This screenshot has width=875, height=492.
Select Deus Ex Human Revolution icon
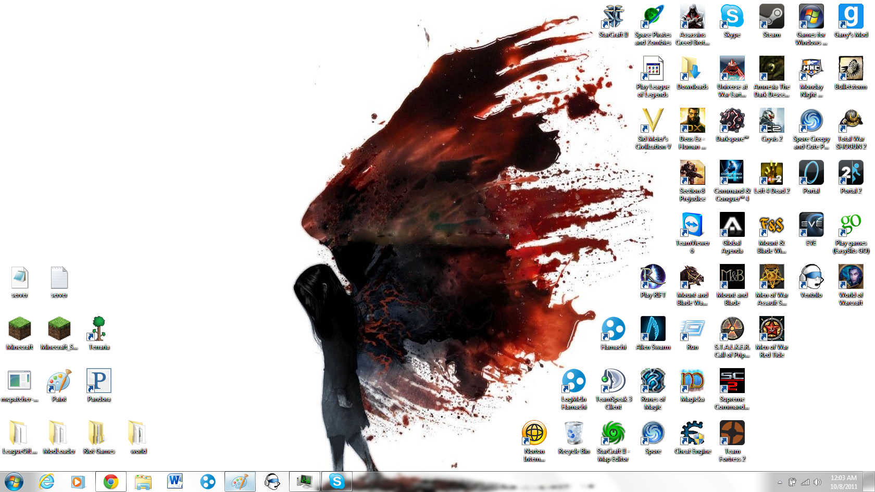tap(692, 129)
